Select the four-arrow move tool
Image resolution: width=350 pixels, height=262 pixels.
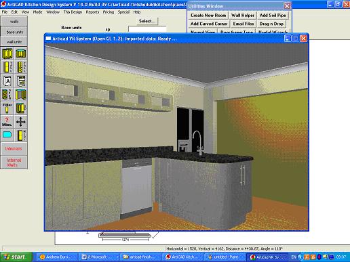pos(21,122)
